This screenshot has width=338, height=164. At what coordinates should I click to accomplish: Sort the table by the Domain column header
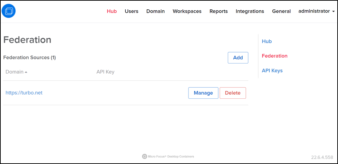15,72
